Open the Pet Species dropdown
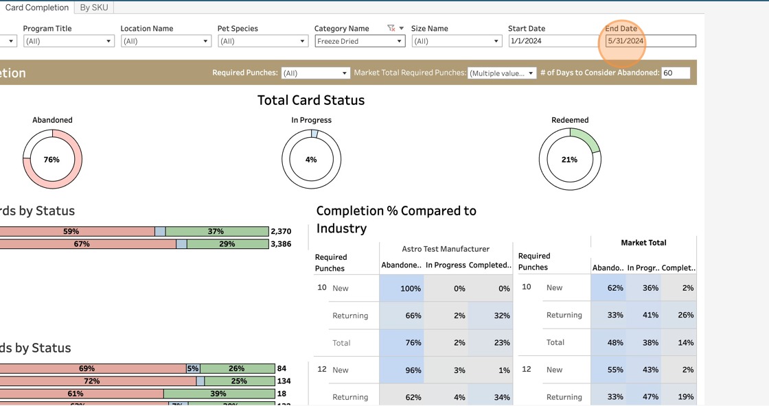The height and width of the screenshot is (406, 769). 262,41
